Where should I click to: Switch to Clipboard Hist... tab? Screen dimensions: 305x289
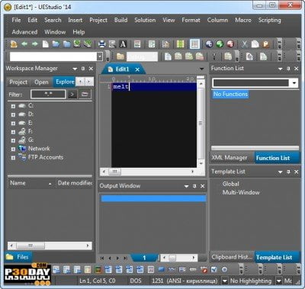[232, 257]
